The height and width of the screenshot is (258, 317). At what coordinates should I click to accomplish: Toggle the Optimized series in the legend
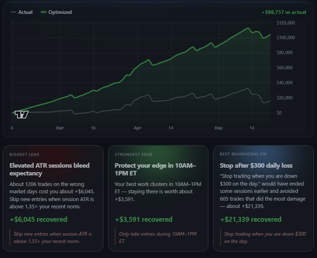tap(56, 12)
